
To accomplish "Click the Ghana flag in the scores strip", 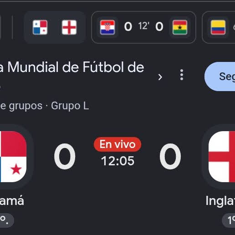I will (180, 27).
